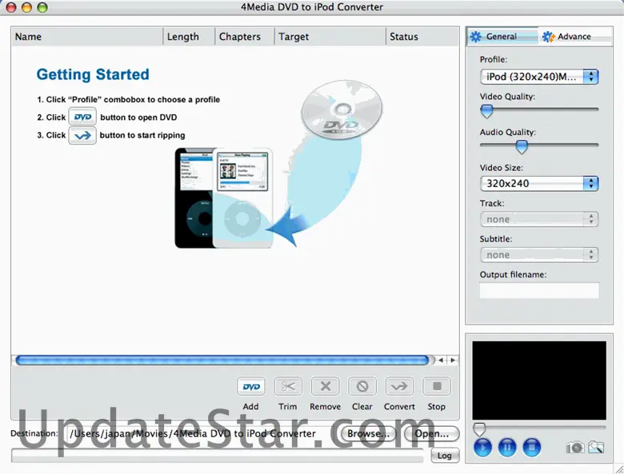Expand the Video Size dropdown

coord(539,183)
